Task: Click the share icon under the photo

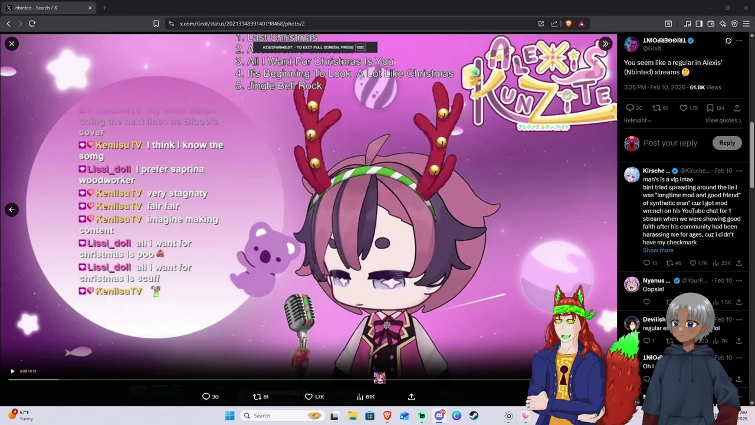Action: [x=411, y=397]
